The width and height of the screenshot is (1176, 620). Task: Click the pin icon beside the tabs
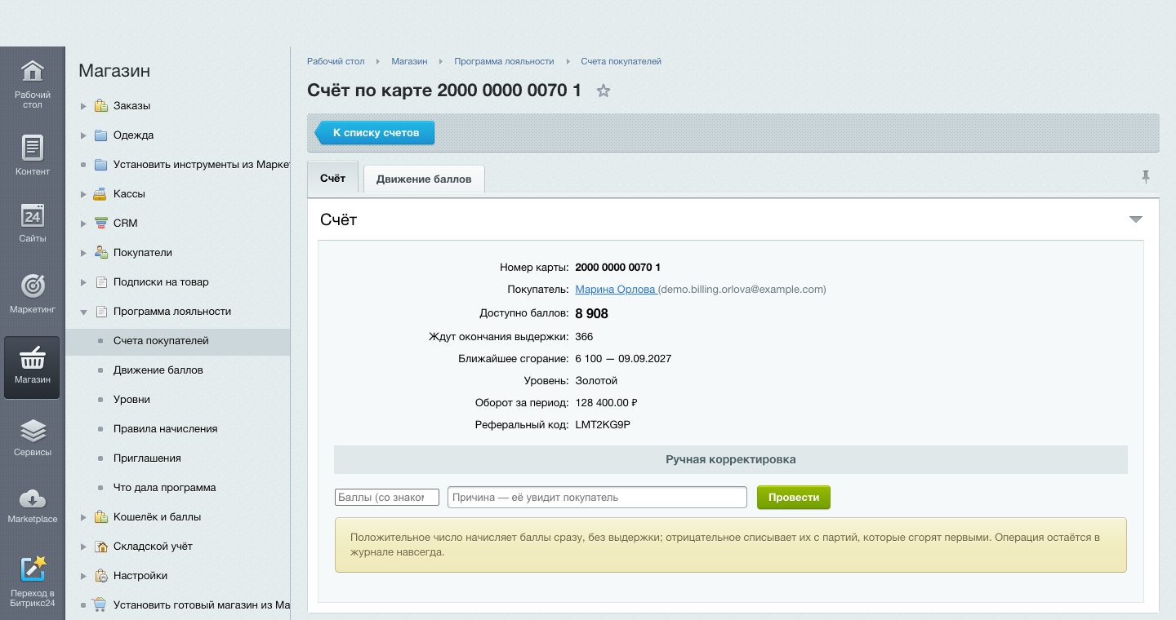tap(1146, 176)
